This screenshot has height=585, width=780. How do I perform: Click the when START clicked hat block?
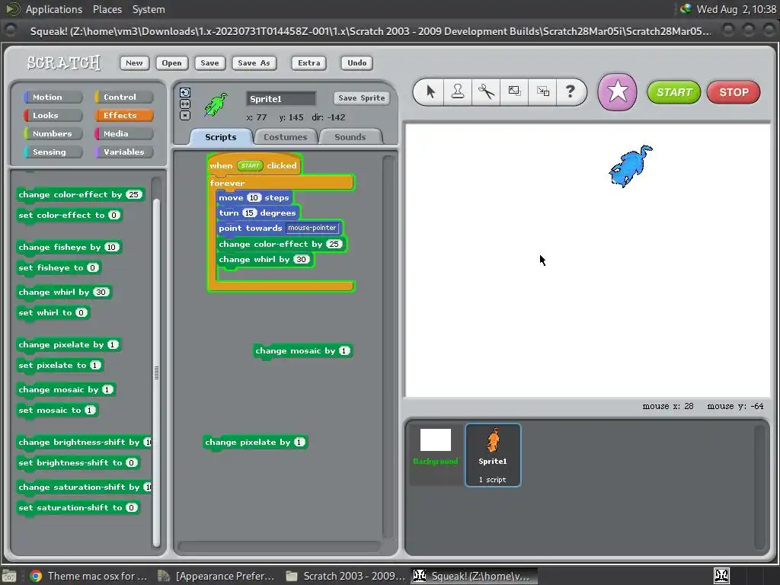click(x=254, y=165)
